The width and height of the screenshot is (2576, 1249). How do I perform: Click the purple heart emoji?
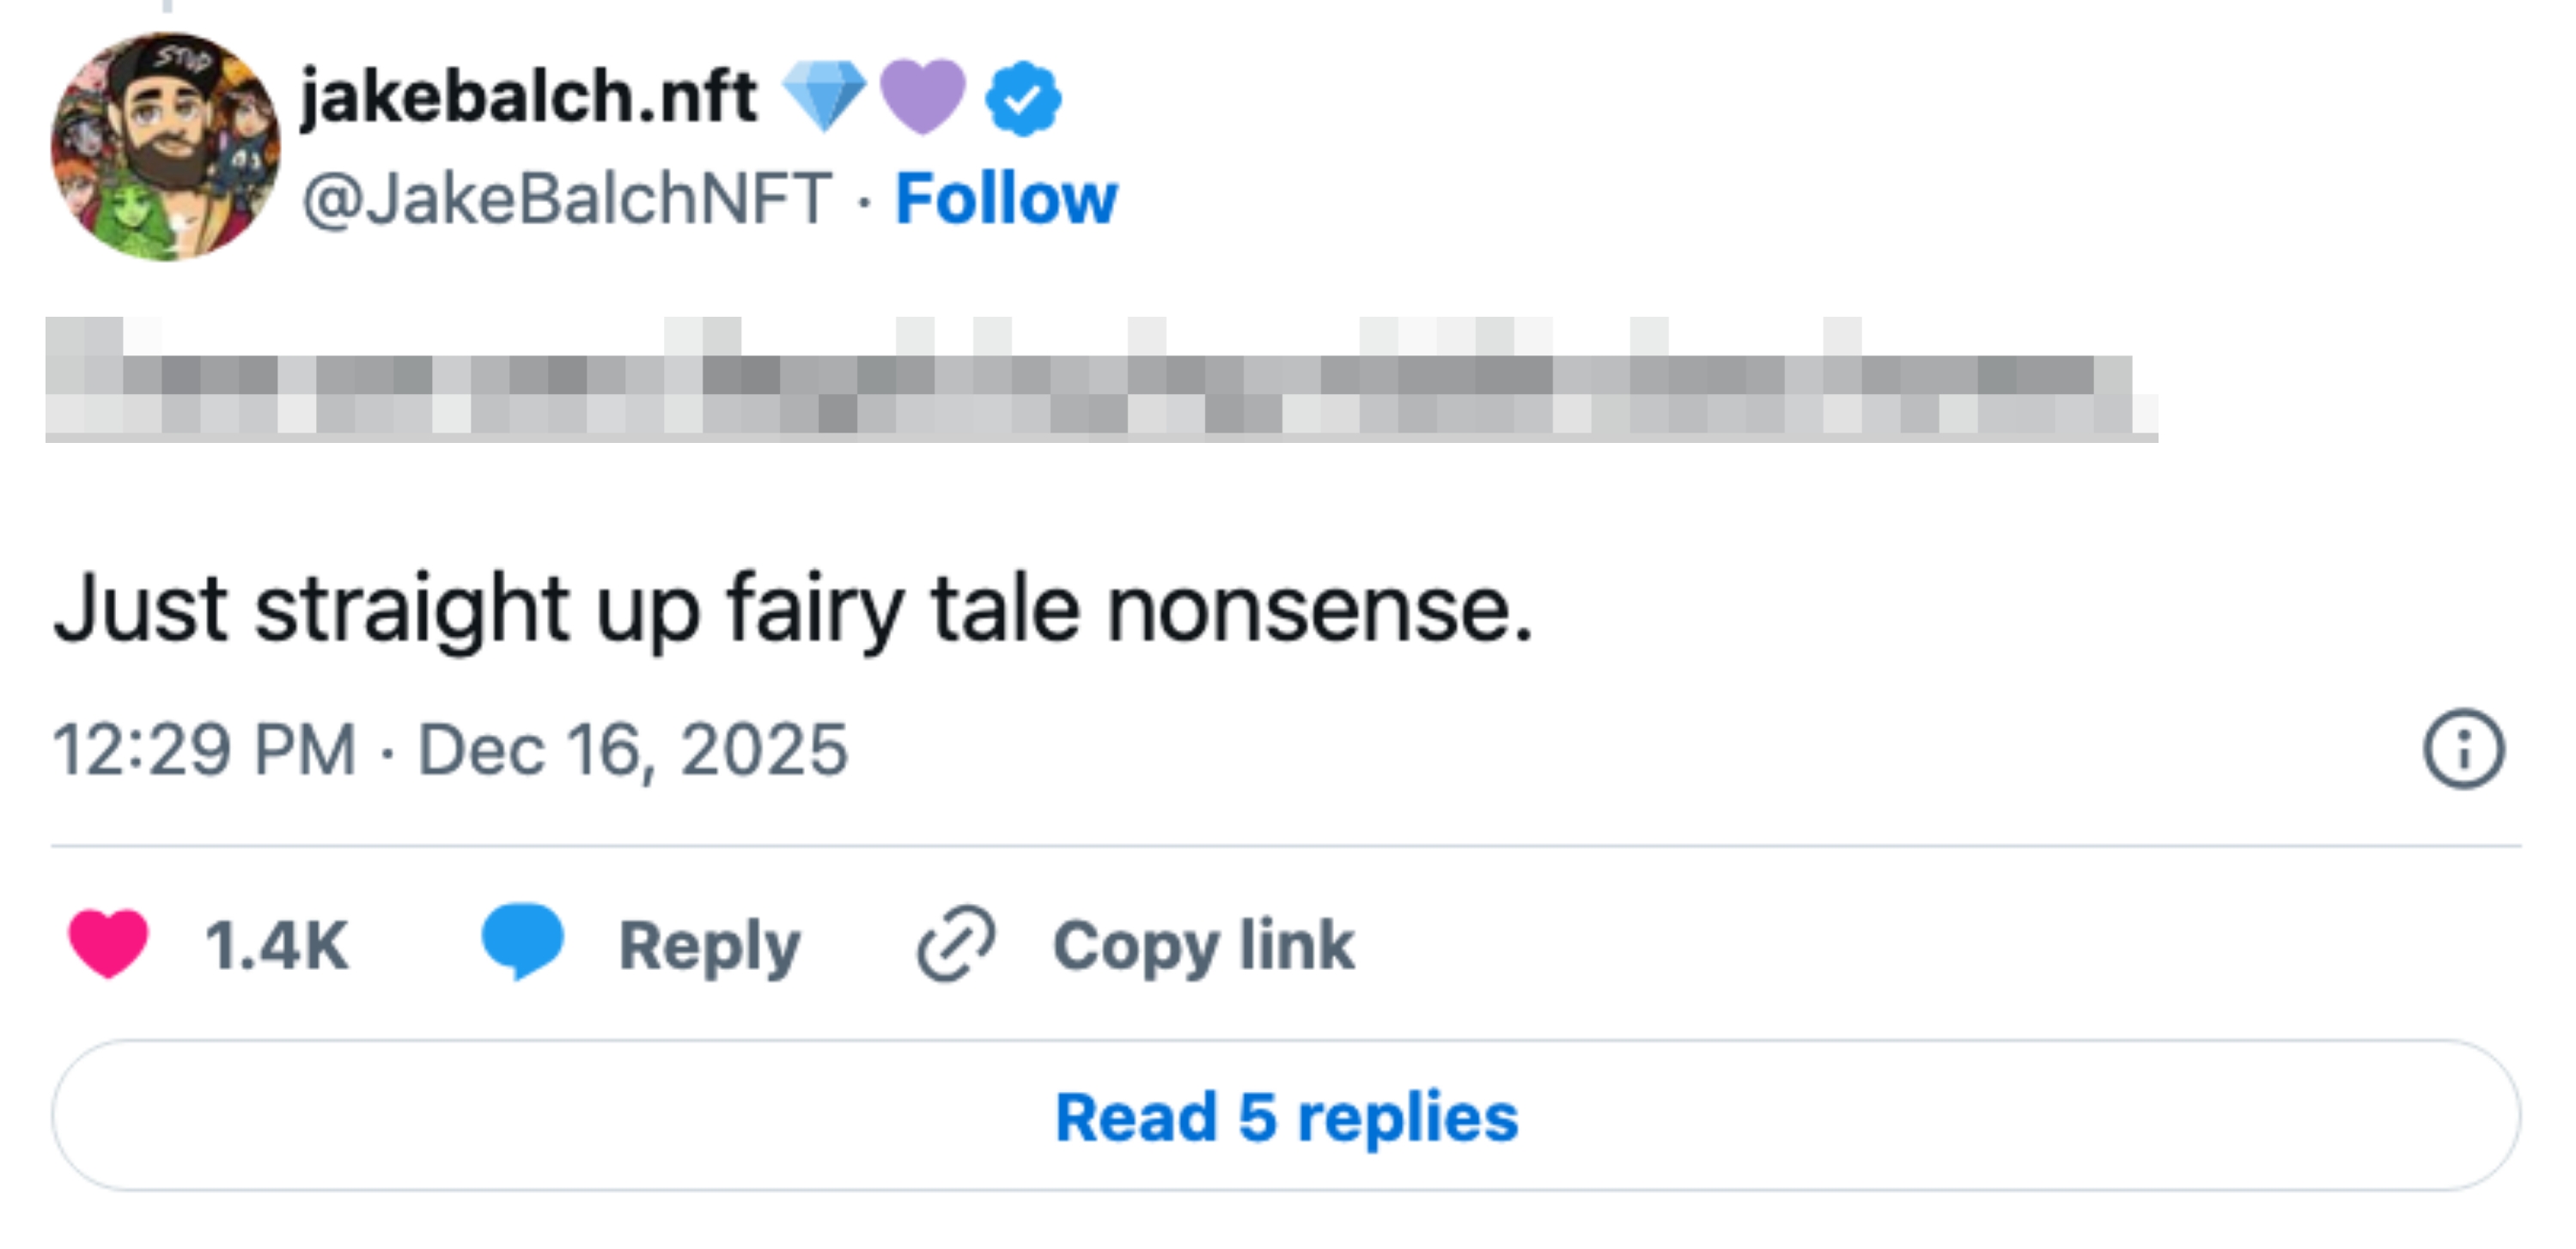point(922,96)
